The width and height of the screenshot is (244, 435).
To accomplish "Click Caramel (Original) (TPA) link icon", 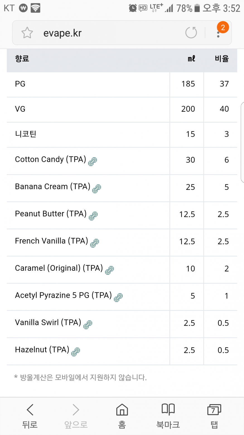I will point(109,270).
